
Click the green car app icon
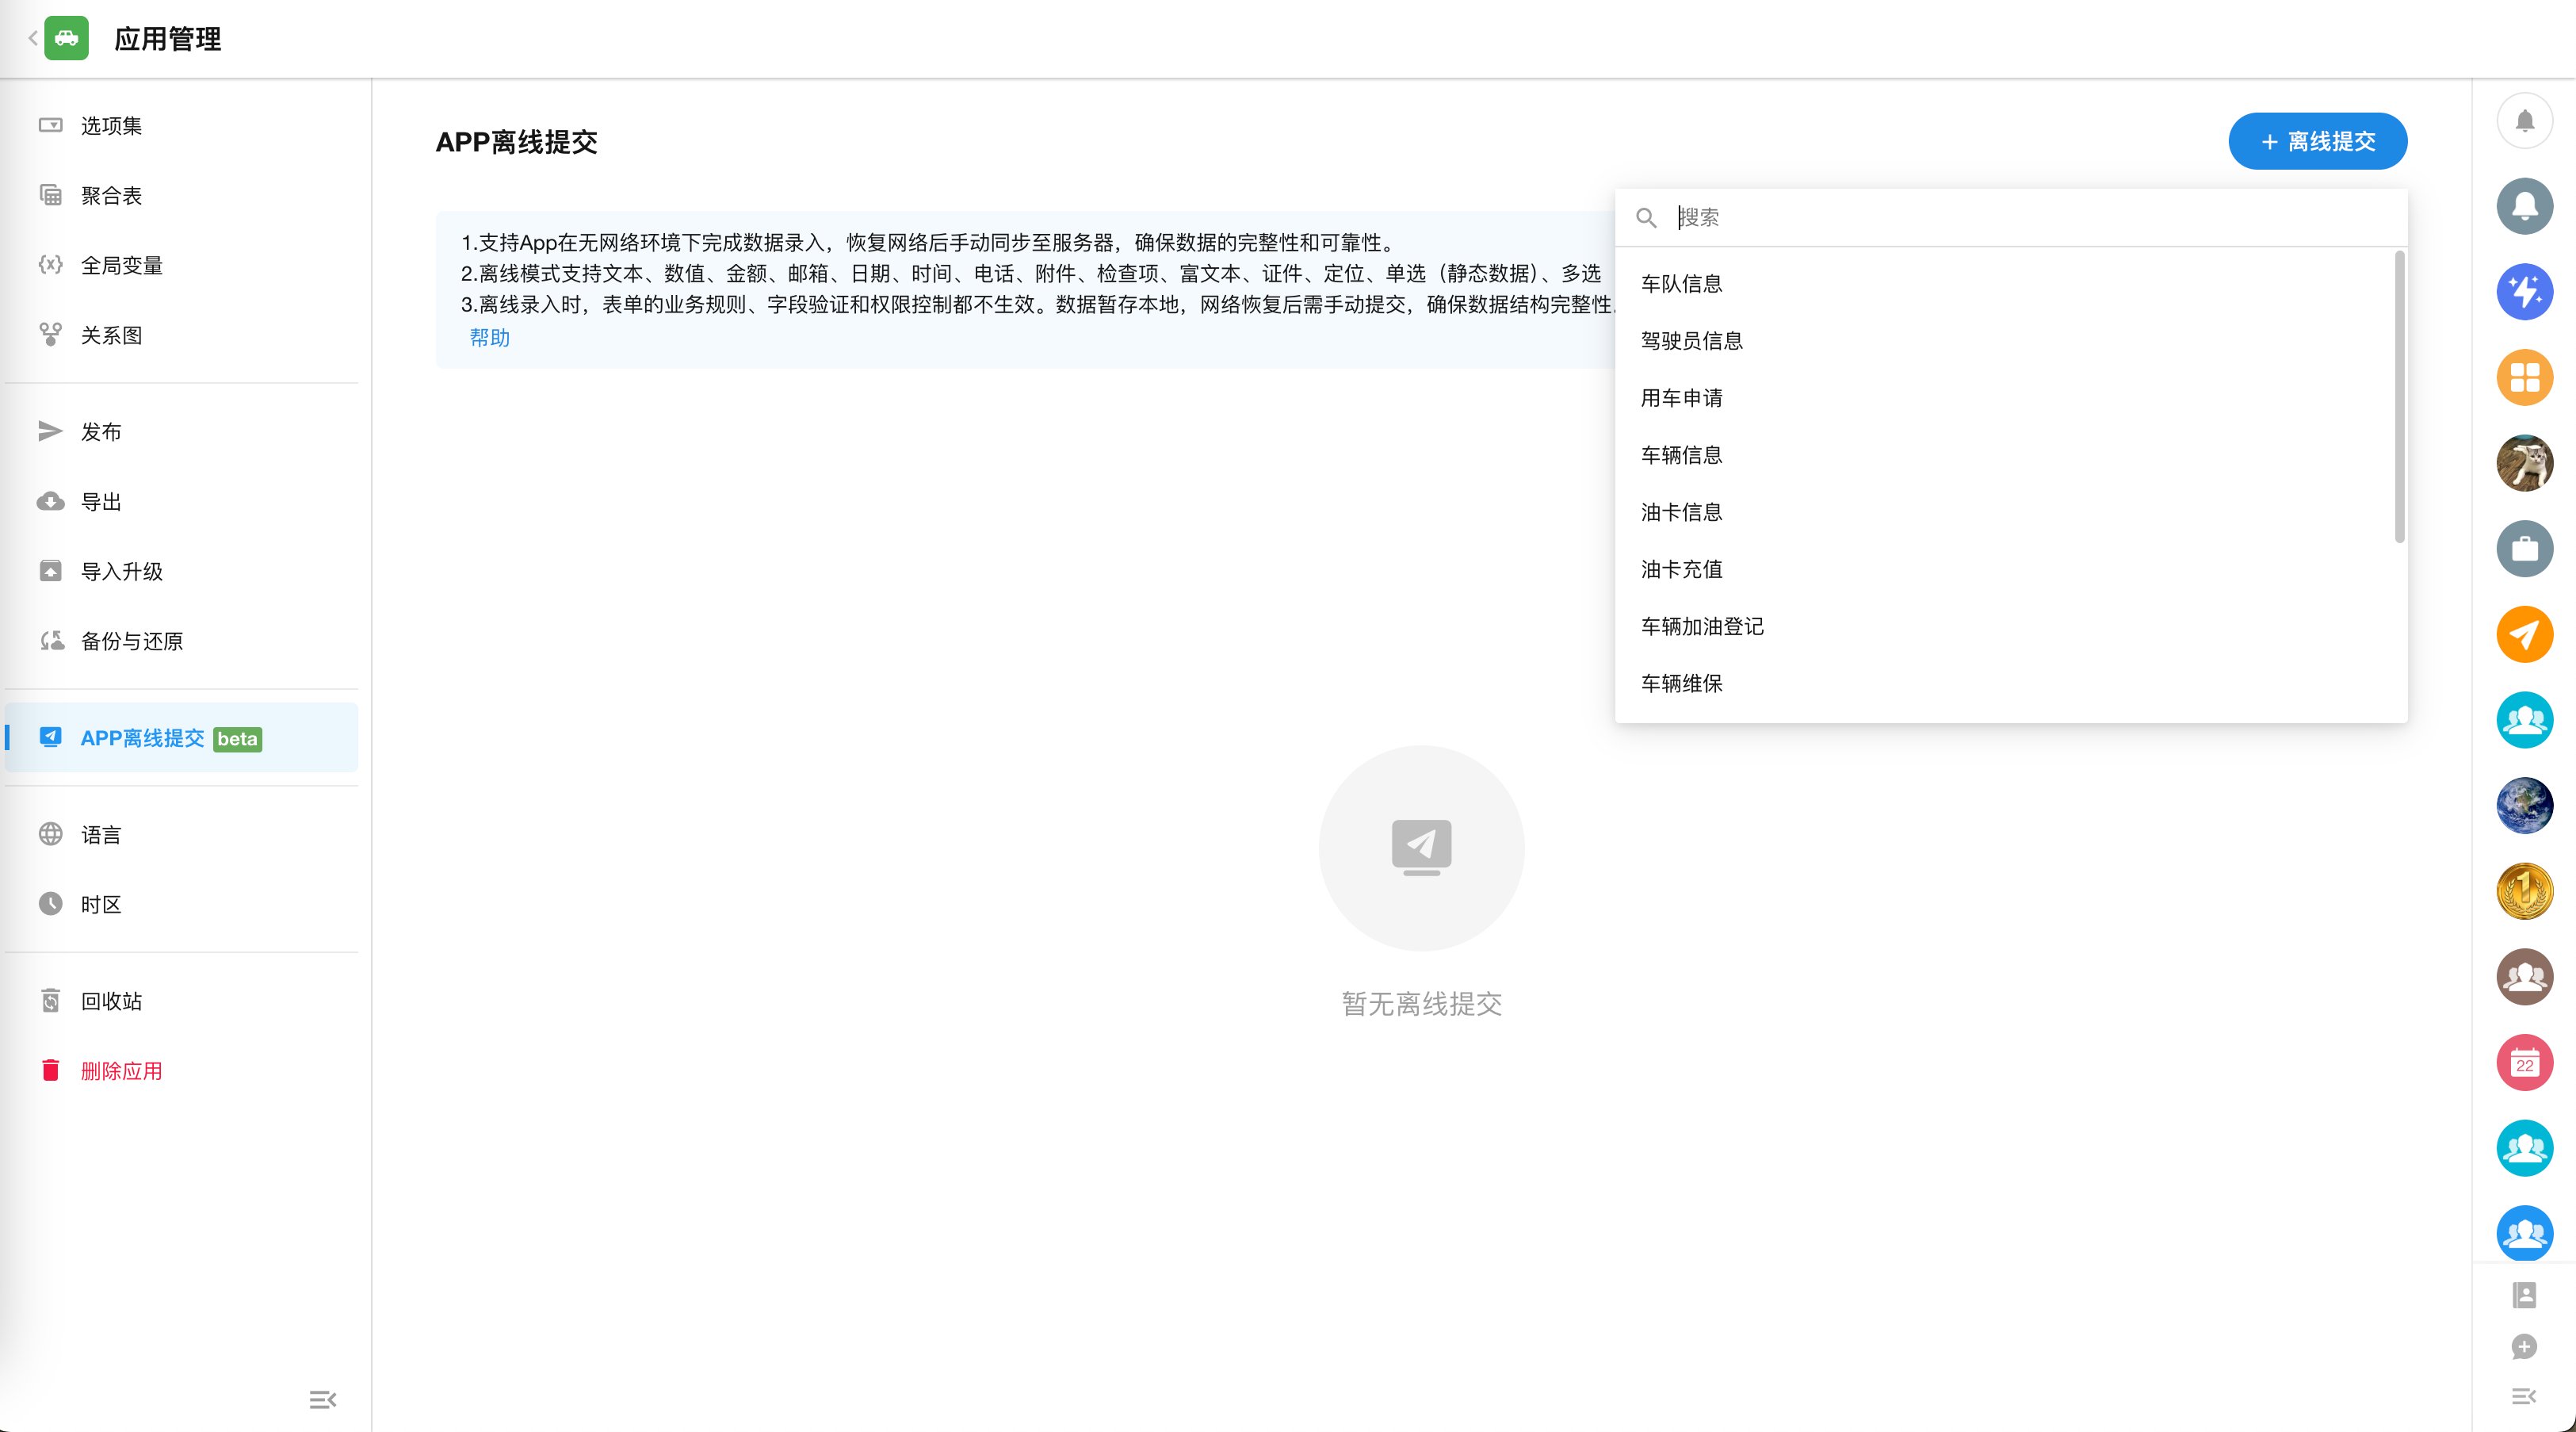(67, 38)
